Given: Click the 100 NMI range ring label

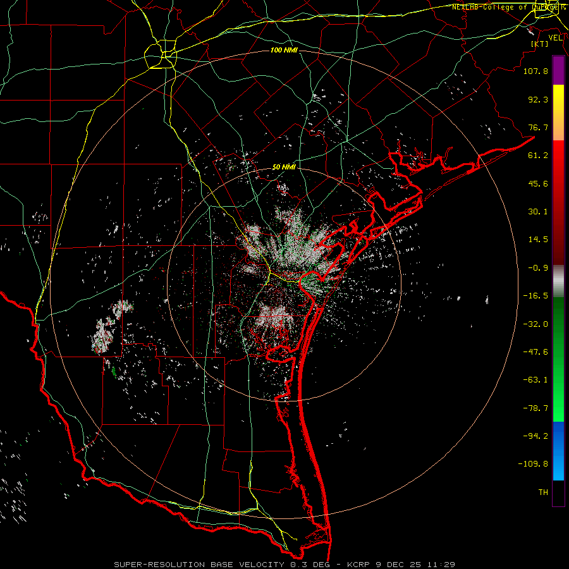Looking at the screenshot, I should point(284,50).
